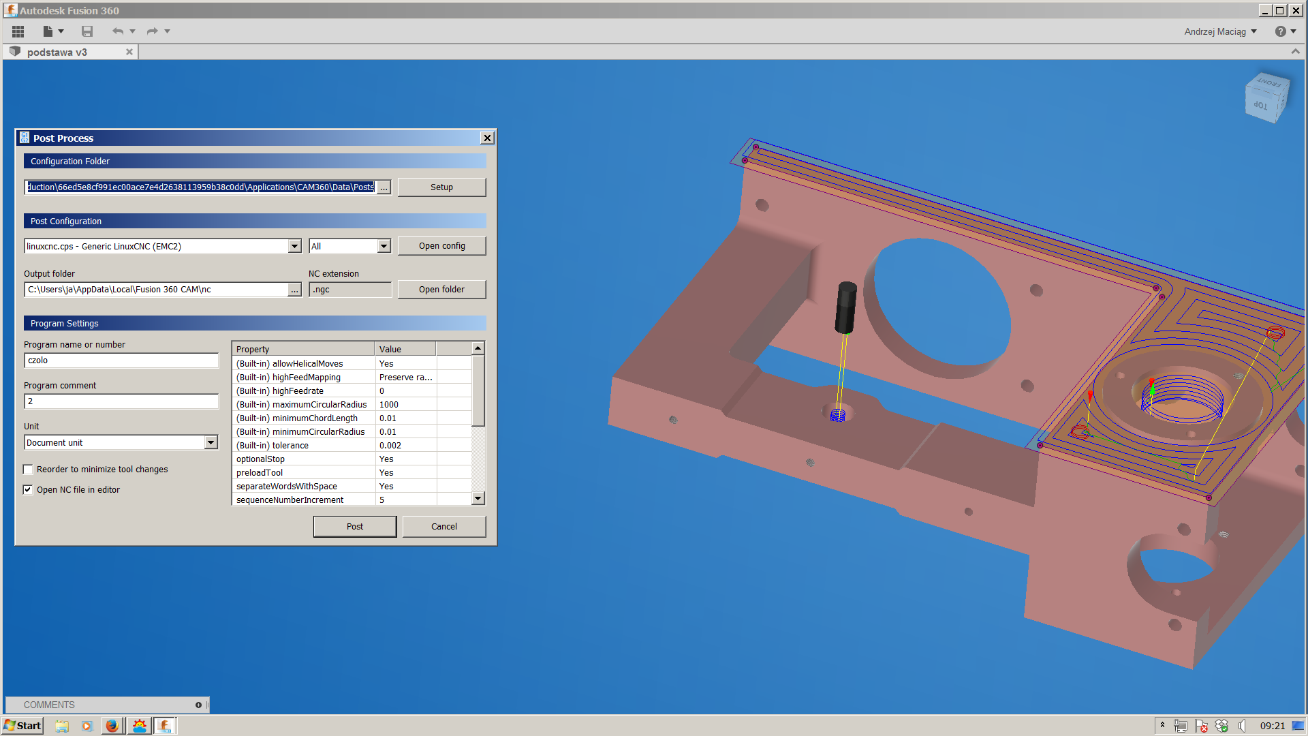The width and height of the screenshot is (1308, 736).
Task: Open the Start menu
Action: pos(22,726)
